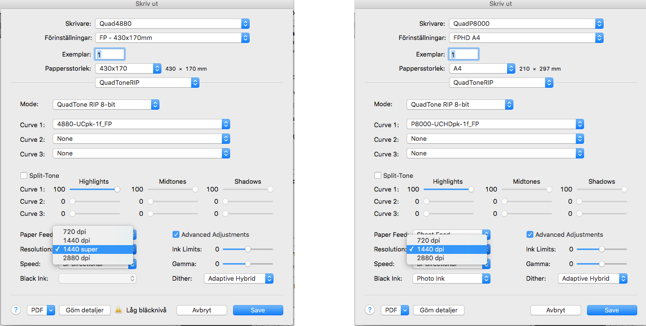Select 720 dpi in QuadP8000 resolution menu
Image resolution: width=646 pixels, height=326 pixels.
(447, 240)
